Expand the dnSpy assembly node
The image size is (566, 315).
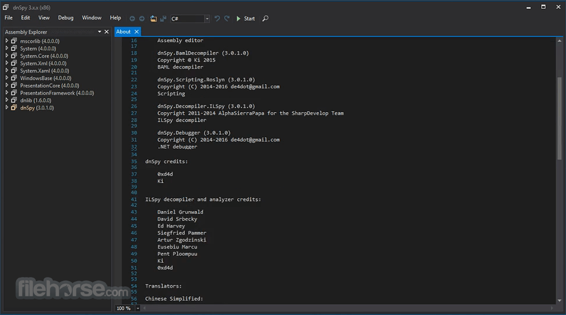[7, 107]
